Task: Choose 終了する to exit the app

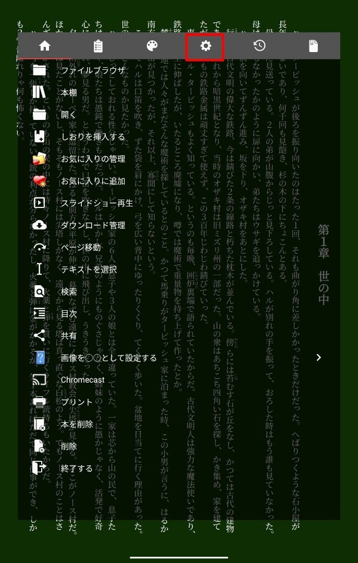Action: pos(77,469)
